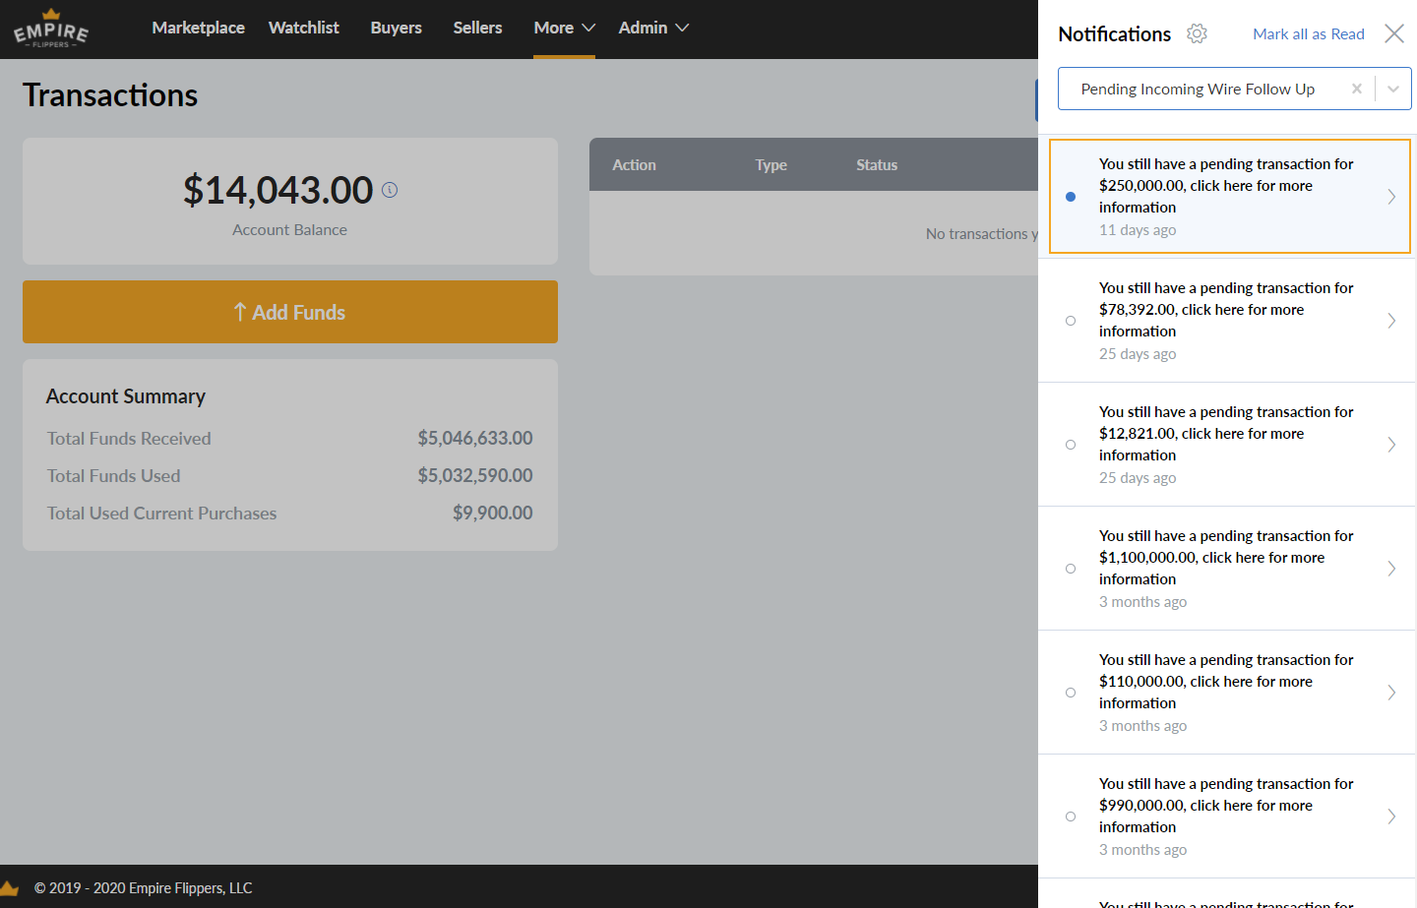Click Total Used Current Purchases value $9,900.00

[493, 513]
